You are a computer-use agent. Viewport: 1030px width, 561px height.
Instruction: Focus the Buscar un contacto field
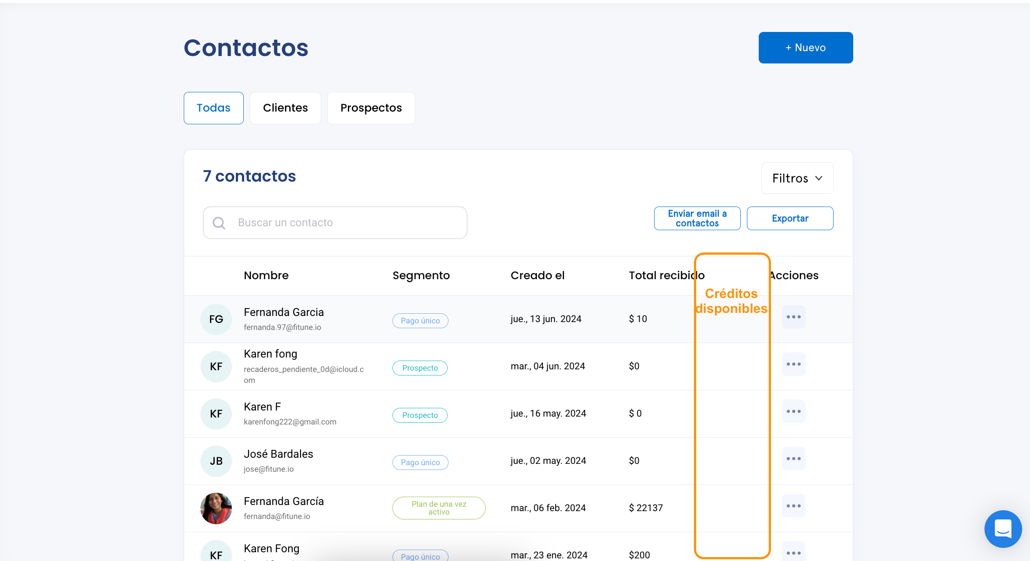335,223
